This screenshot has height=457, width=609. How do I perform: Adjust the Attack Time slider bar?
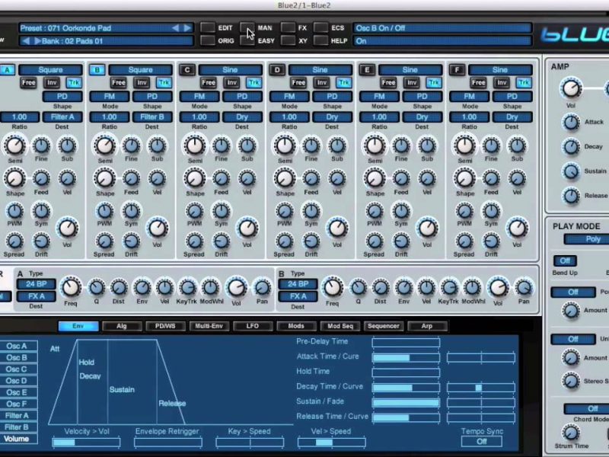(x=406, y=357)
